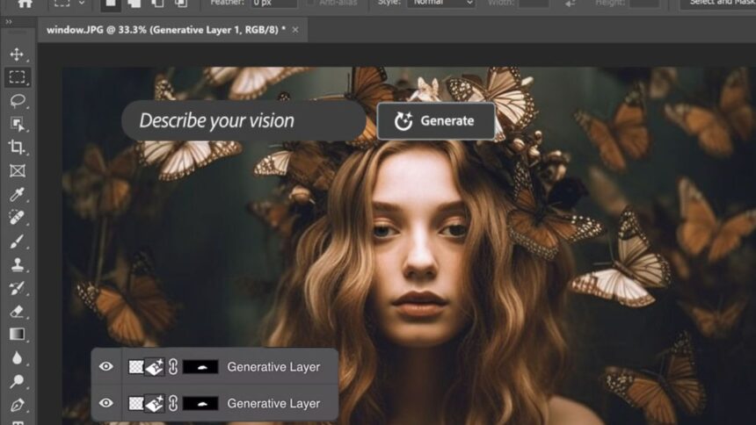Select the Crop tool
This screenshot has width=756, height=425.
[x=17, y=148]
